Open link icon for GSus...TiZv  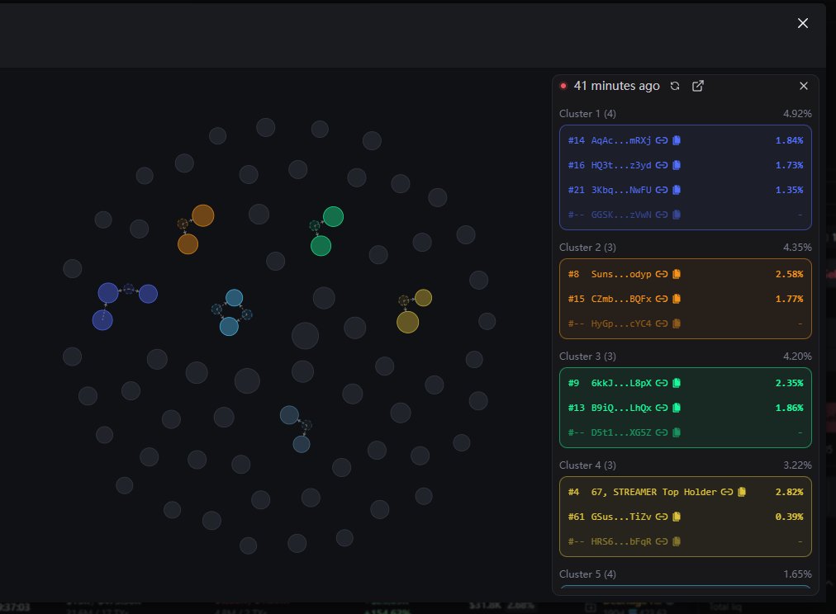pyautogui.click(x=662, y=517)
